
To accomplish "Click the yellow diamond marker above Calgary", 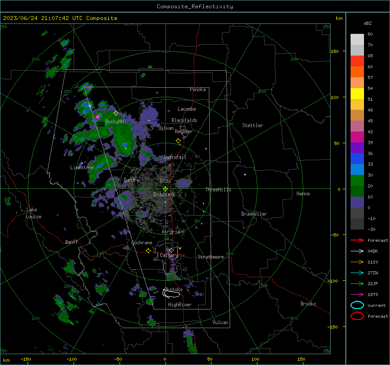I will coord(171,250).
